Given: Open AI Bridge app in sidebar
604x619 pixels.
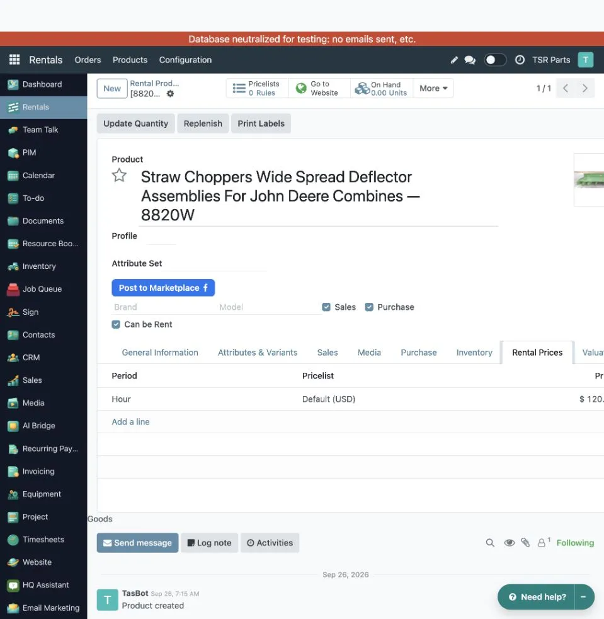Looking at the screenshot, I should pyautogui.click(x=43, y=426).
